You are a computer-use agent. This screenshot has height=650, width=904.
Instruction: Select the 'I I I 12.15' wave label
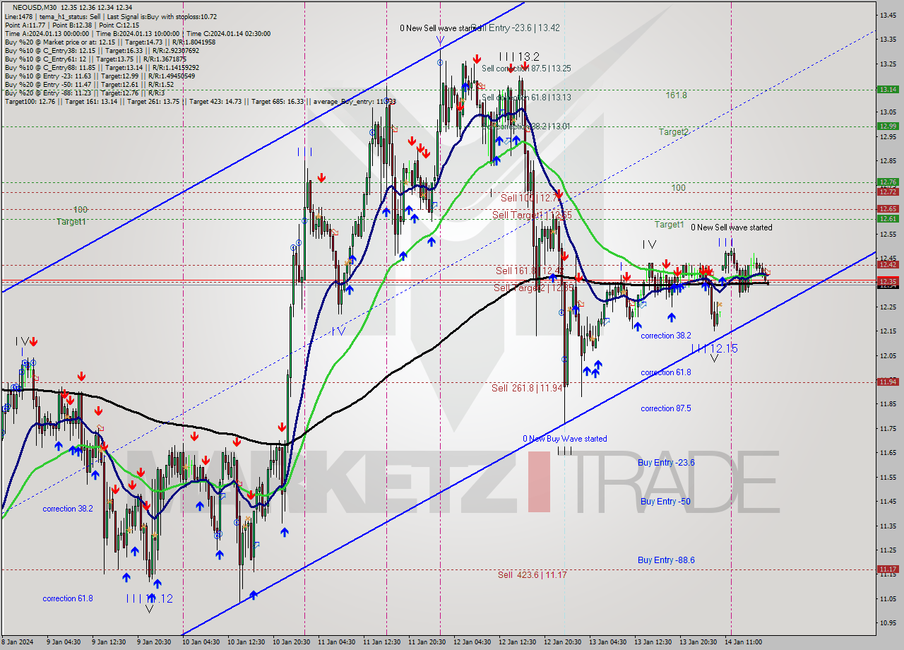point(714,348)
